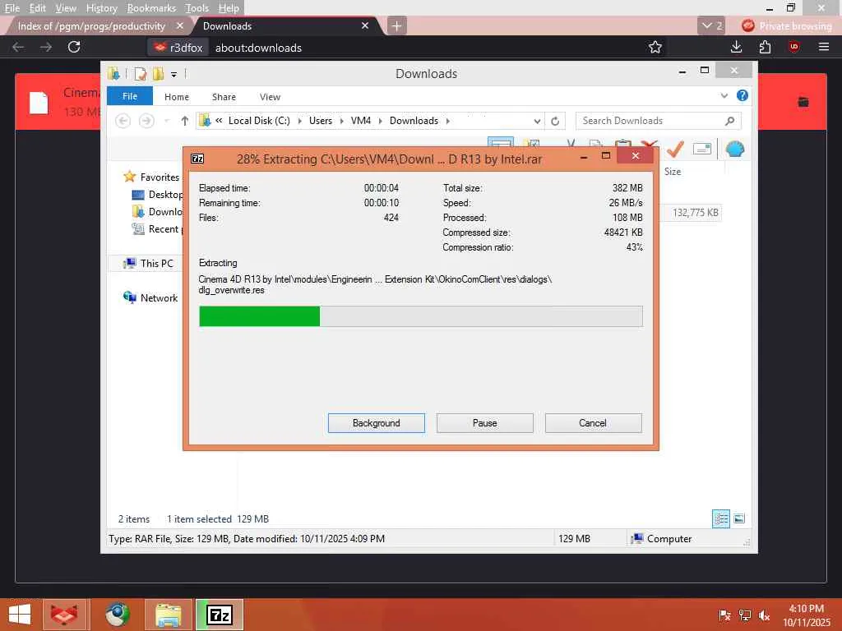Click the File Explorer taskbar icon
Viewport: 842px width, 631px height.
pyautogui.click(x=168, y=615)
